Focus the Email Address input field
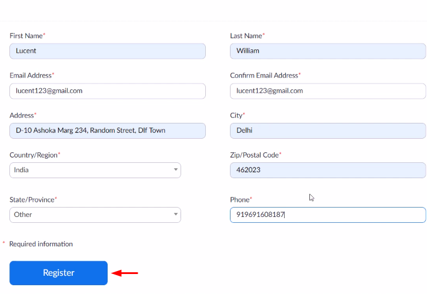 (108, 91)
